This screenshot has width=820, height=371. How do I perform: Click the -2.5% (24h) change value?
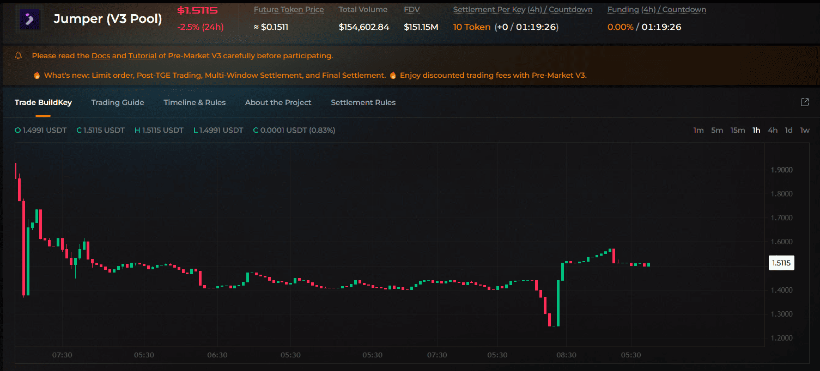tap(201, 27)
